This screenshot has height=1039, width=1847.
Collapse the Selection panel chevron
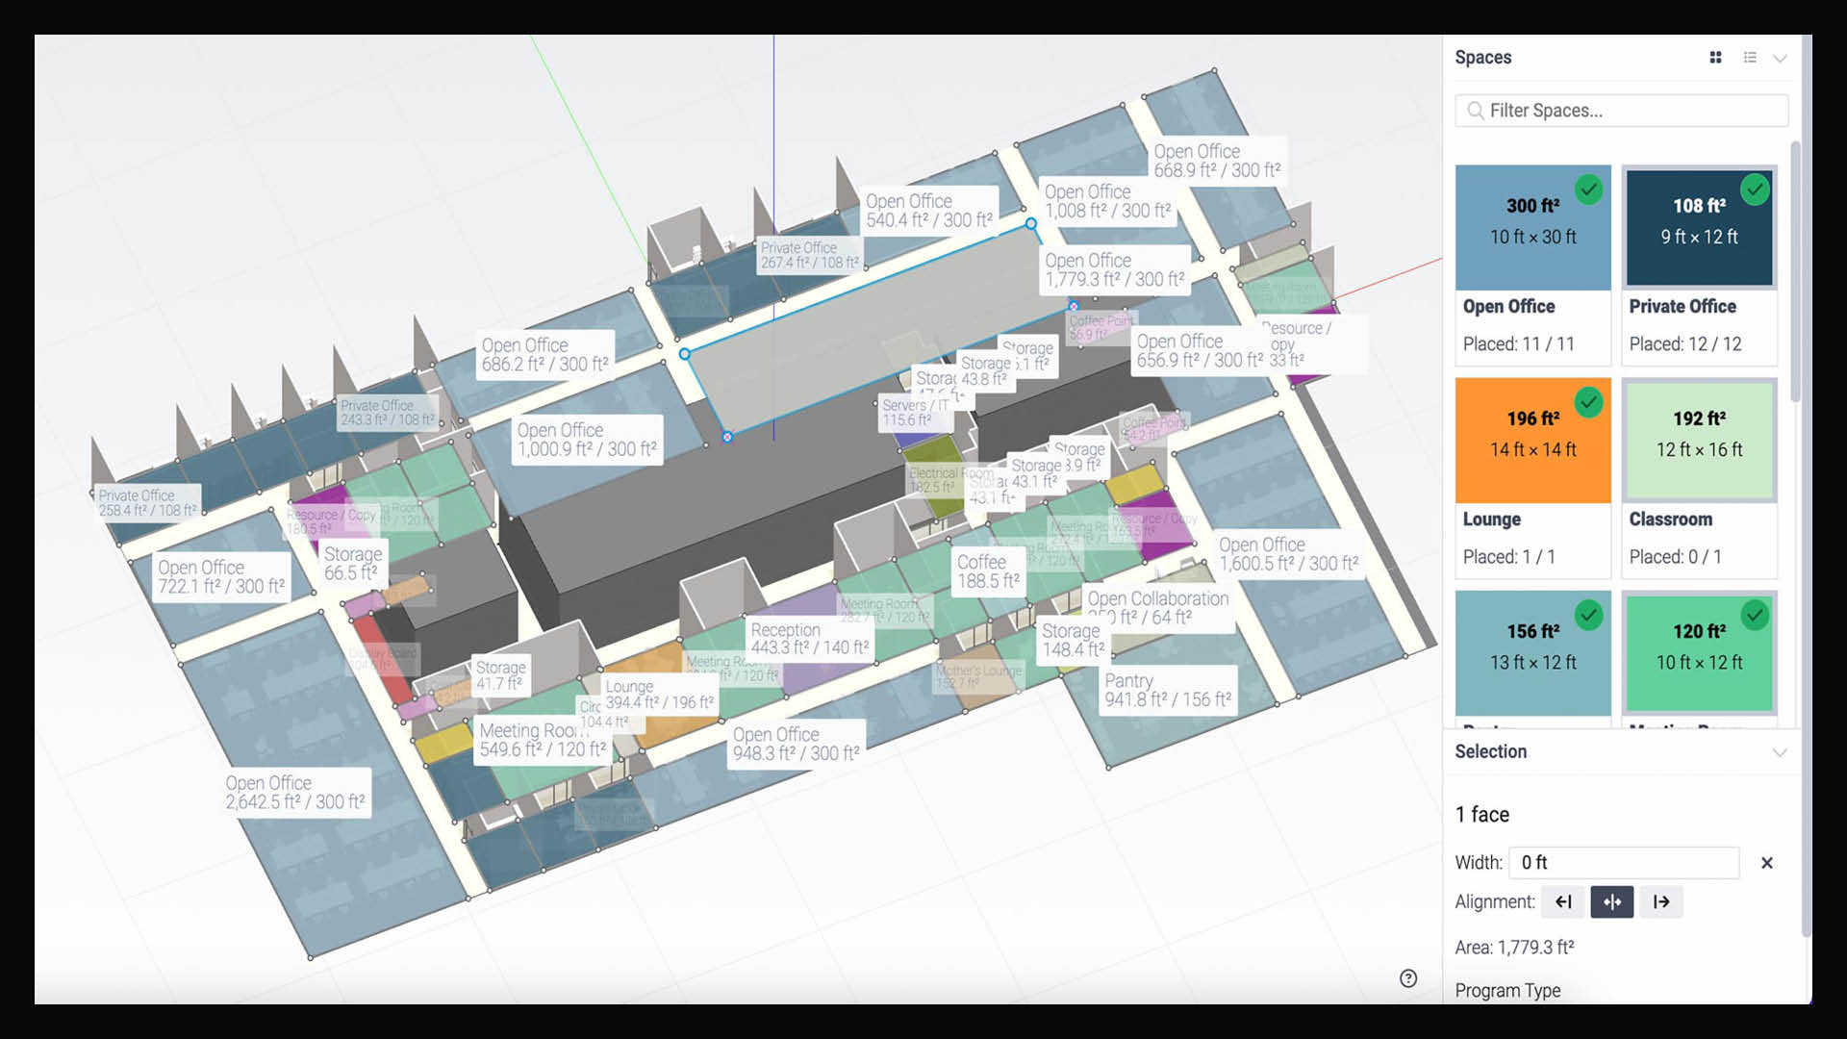[1780, 752]
